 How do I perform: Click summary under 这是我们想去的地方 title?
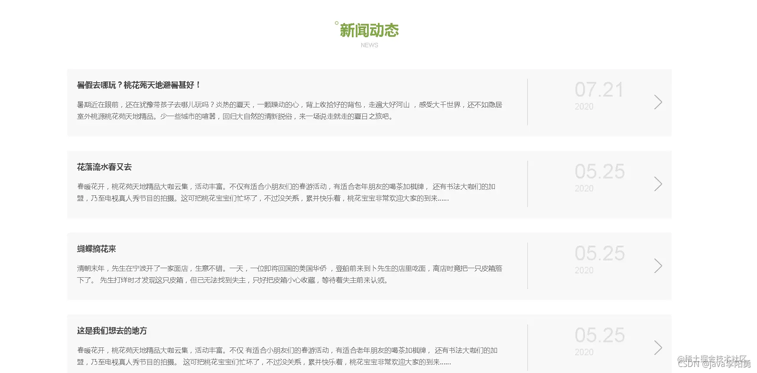[287, 356]
